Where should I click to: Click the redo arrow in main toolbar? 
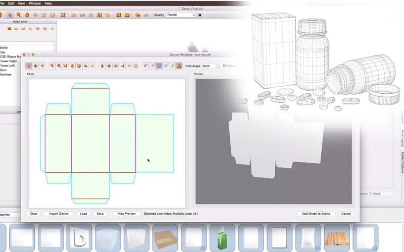pyautogui.click(x=146, y=15)
